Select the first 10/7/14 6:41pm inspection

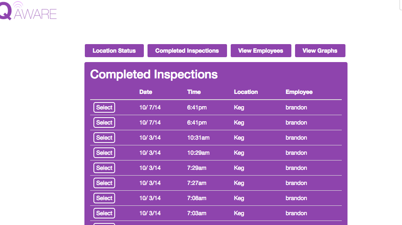tap(104, 107)
